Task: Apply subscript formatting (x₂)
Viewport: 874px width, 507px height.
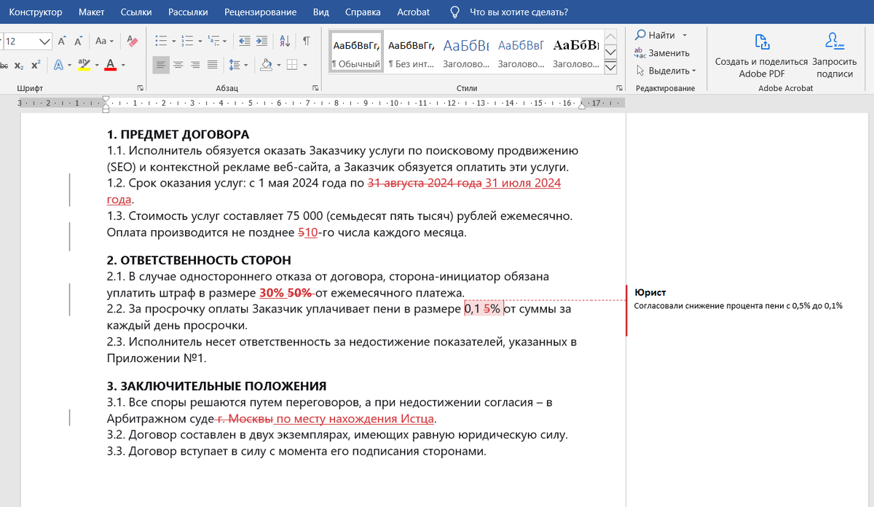Action: 18,65
